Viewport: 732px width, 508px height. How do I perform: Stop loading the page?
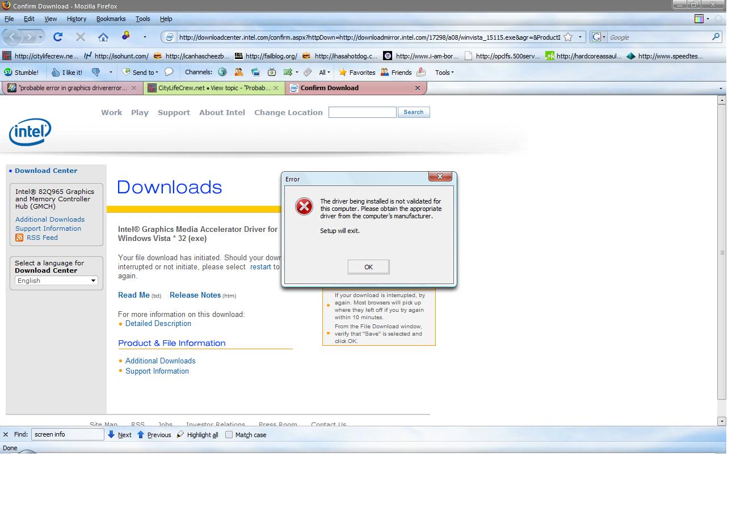[80, 37]
